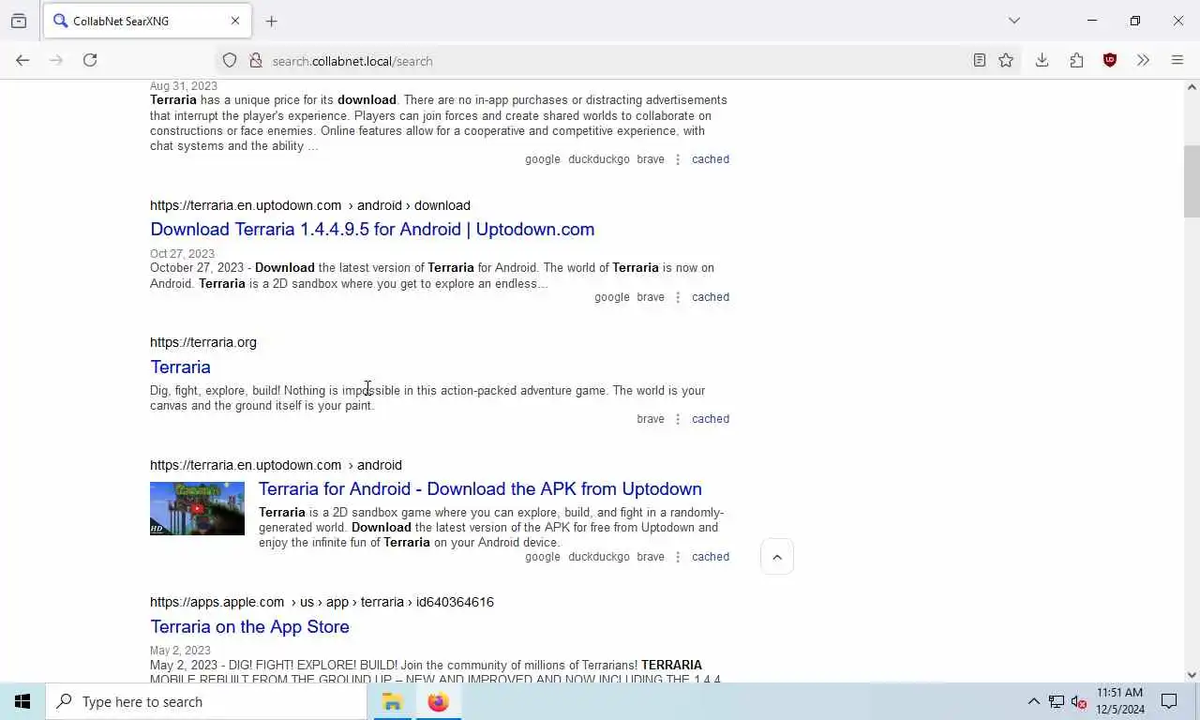The image size is (1200, 720).
Task: Open Download Terraria 1.4.4.9.5 for Android link
Action: click(372, 229)
